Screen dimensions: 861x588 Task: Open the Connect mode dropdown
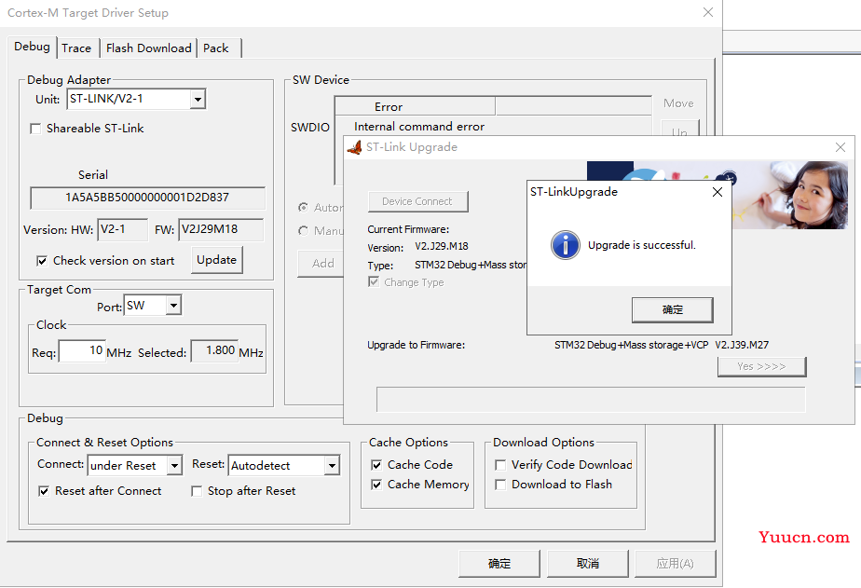(x=174, y=466)
